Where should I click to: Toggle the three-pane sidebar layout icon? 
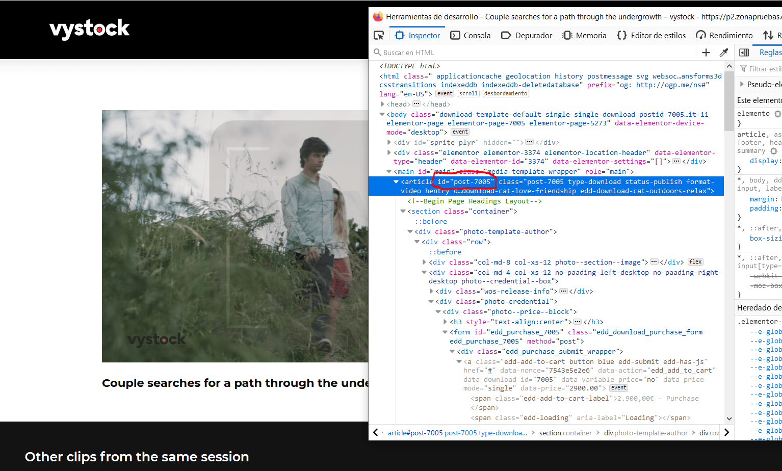tap(744, 53)
